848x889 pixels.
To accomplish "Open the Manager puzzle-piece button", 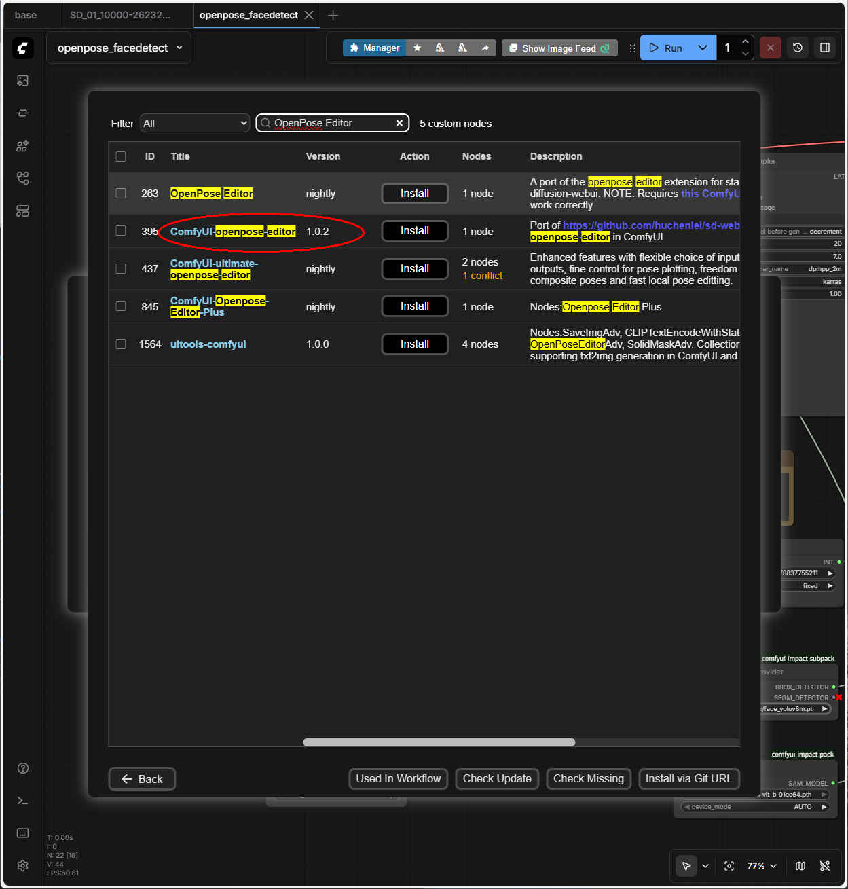I will point(374,48).
